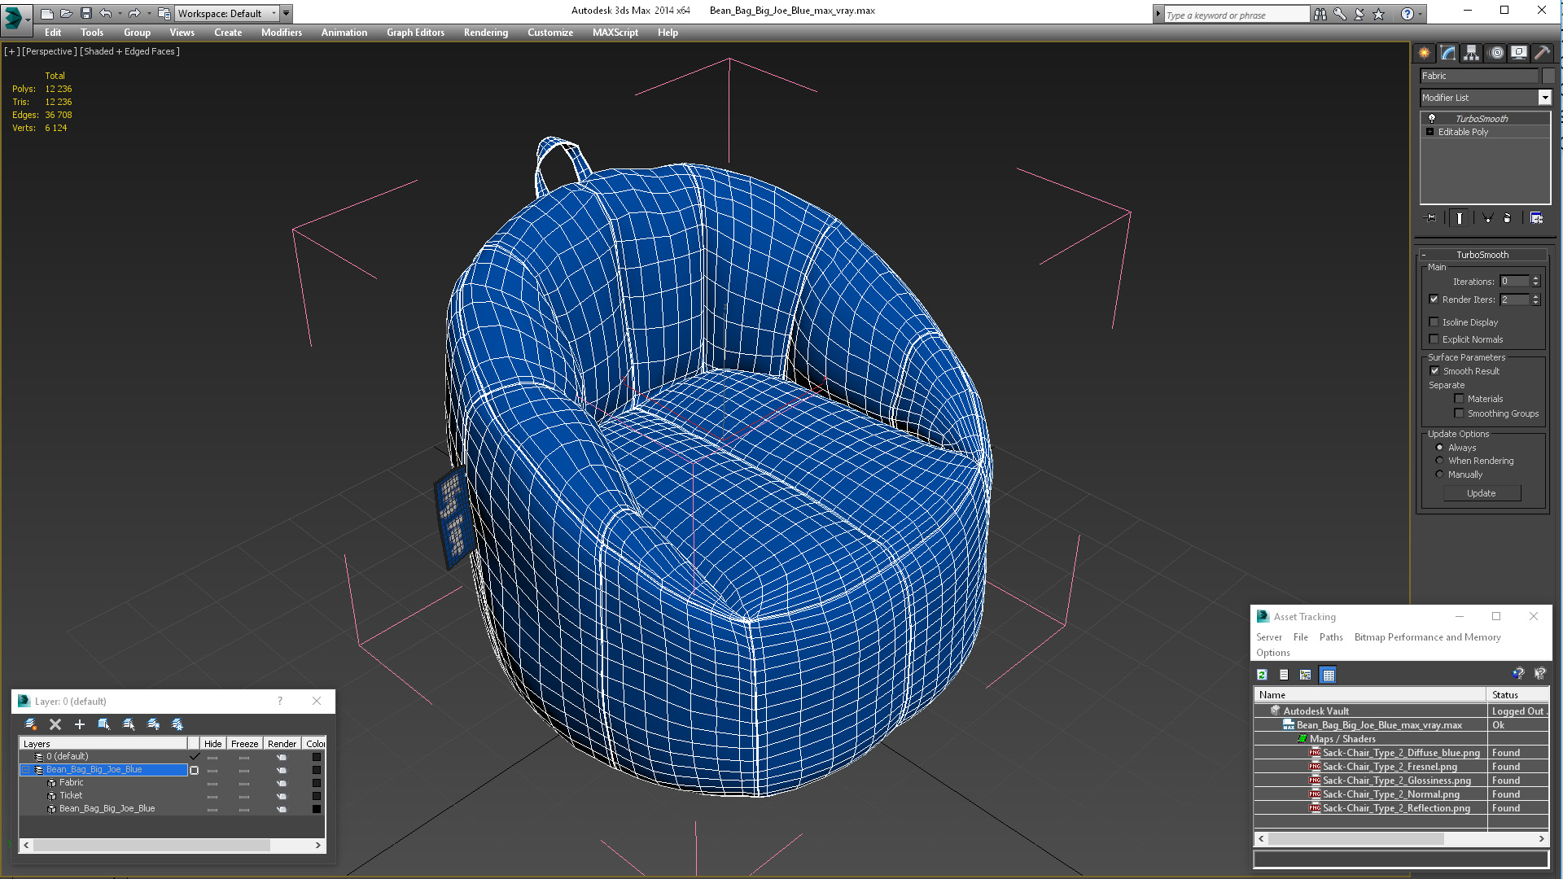
Task: Open the Paths menu in Asset Tracking
Action: (1331, 637)
